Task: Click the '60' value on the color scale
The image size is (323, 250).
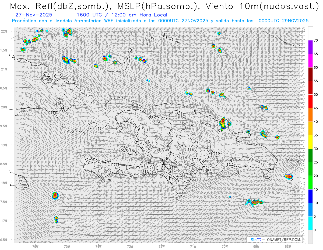Action: tap(316, 67)
